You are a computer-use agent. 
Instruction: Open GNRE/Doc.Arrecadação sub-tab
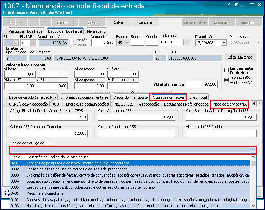[x=28, y=104]
